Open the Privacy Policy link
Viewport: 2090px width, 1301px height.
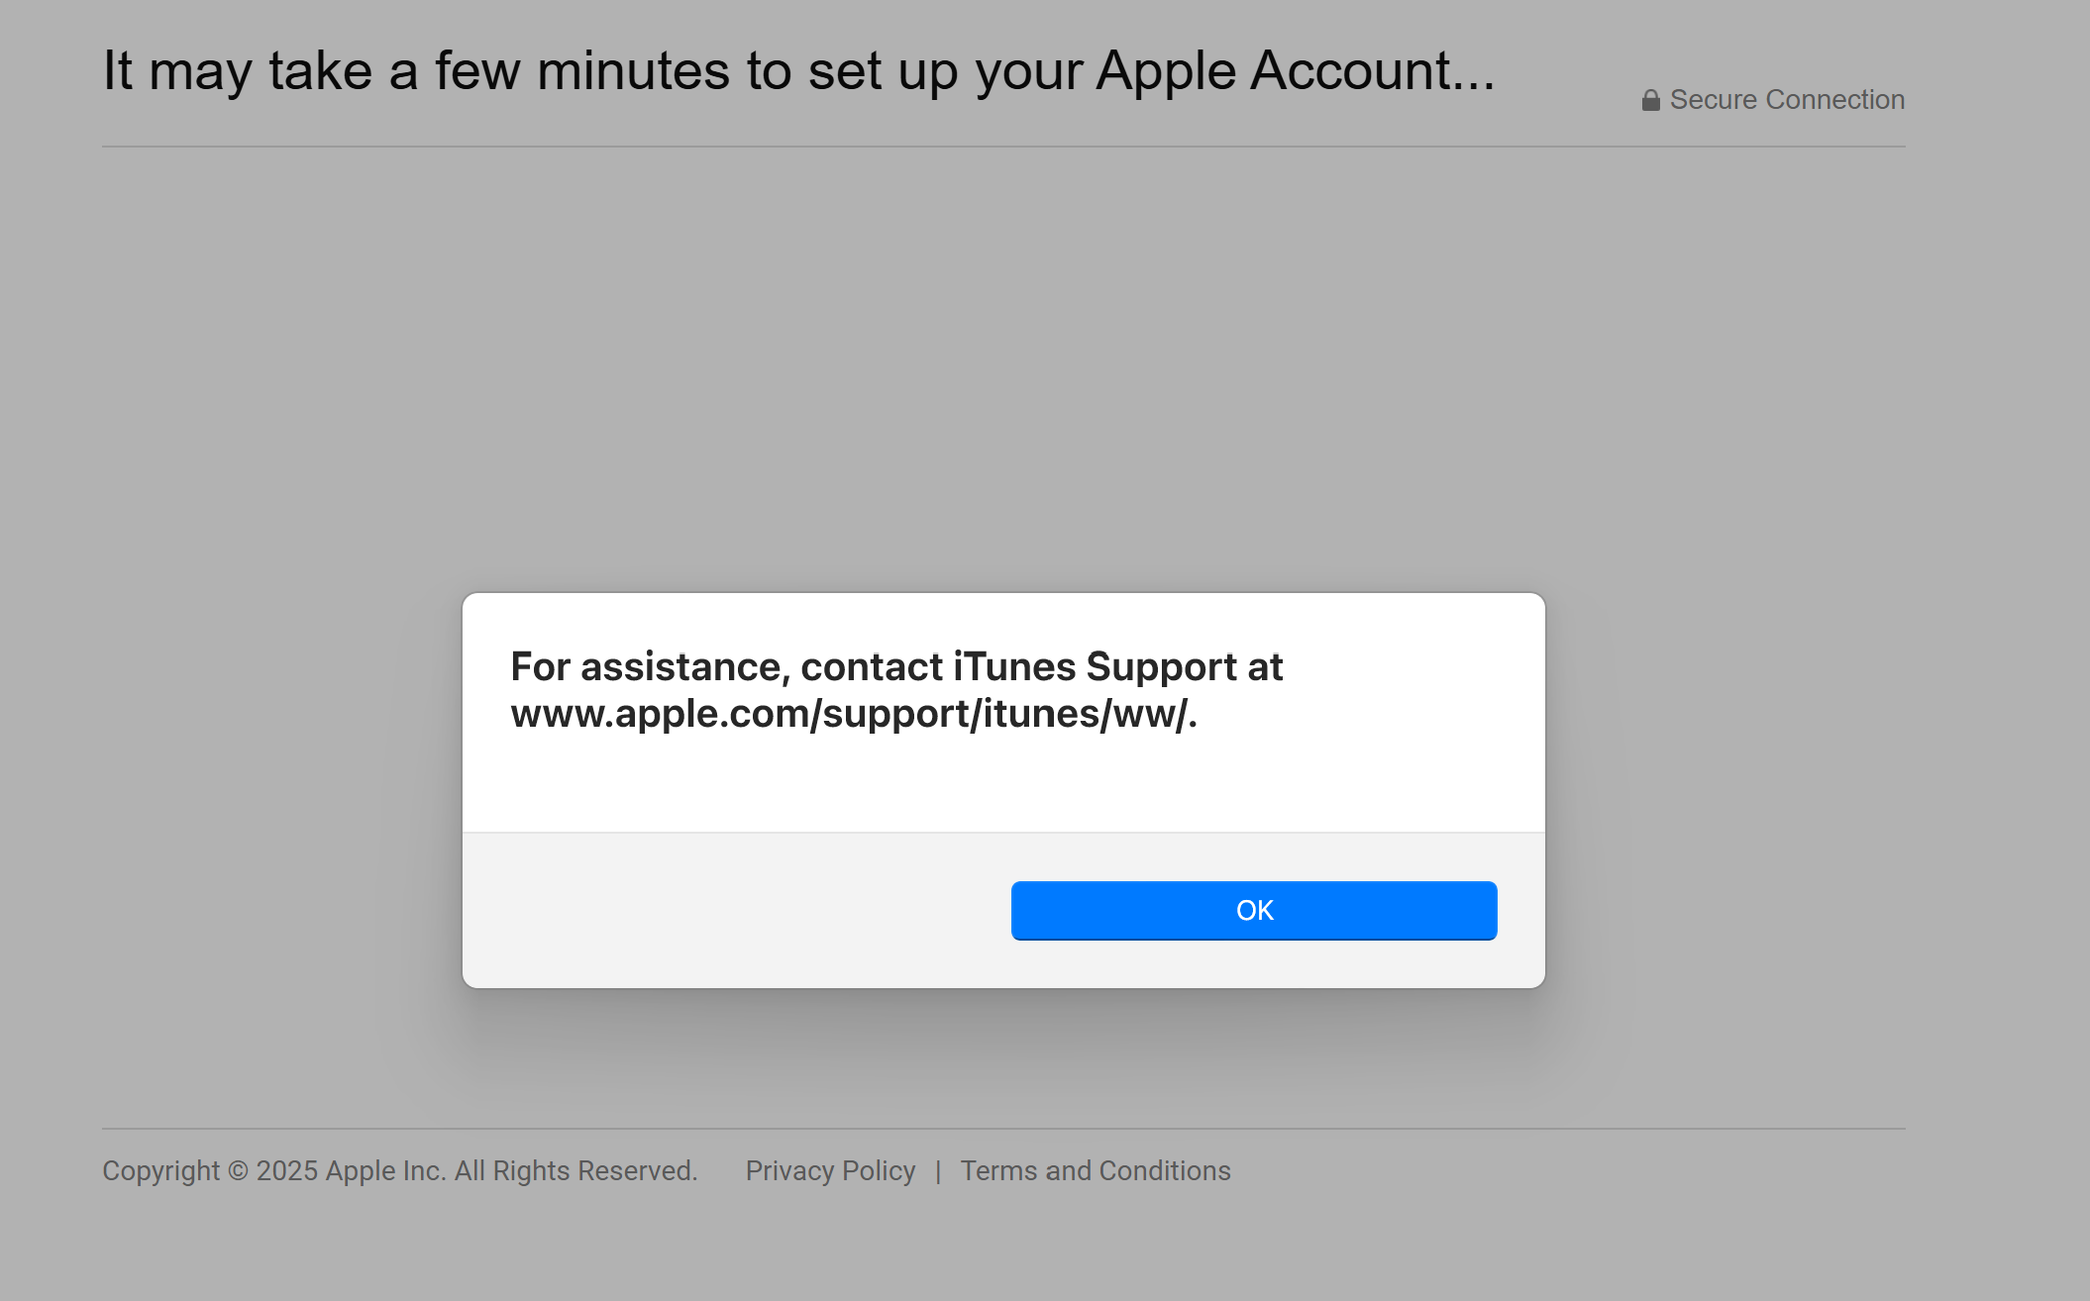pyautogui.click(x=830, y=1170)
